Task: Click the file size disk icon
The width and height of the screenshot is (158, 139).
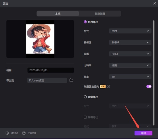Action: point(24,133)
